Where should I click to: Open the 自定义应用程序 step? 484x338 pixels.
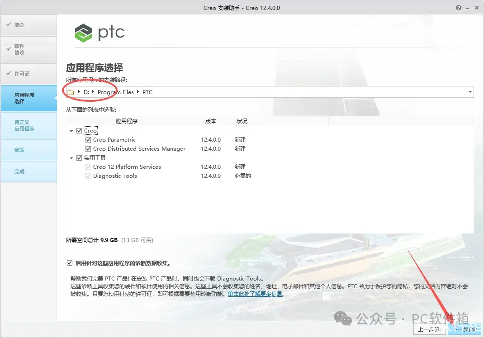tap(28, 125)
